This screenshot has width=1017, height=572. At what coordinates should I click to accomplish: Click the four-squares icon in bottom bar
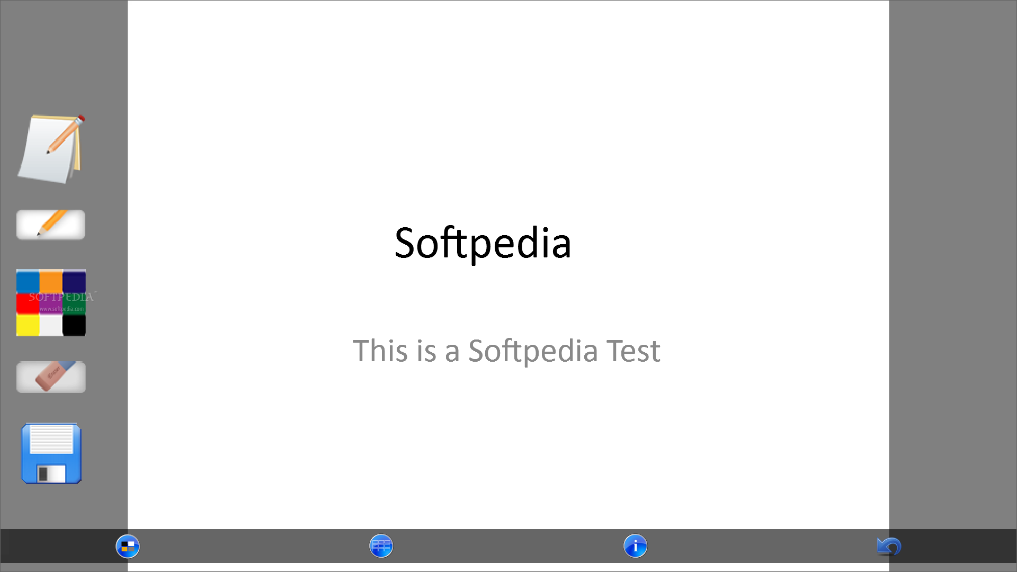[128, 546]
